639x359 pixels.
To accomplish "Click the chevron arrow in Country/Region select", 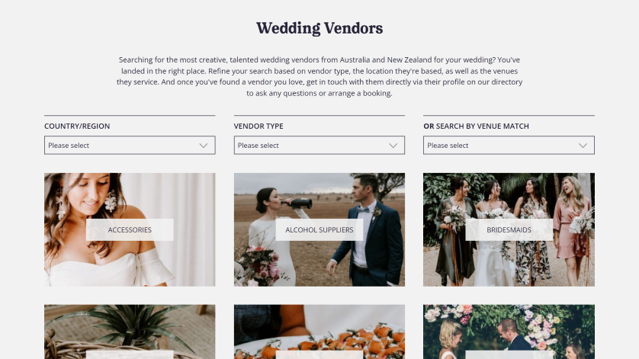I will tap(204, 146).
